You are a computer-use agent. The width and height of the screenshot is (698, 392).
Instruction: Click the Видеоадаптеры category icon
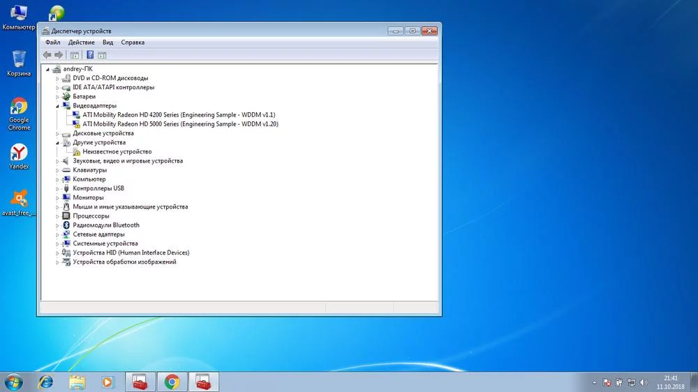tap(66, 106)
